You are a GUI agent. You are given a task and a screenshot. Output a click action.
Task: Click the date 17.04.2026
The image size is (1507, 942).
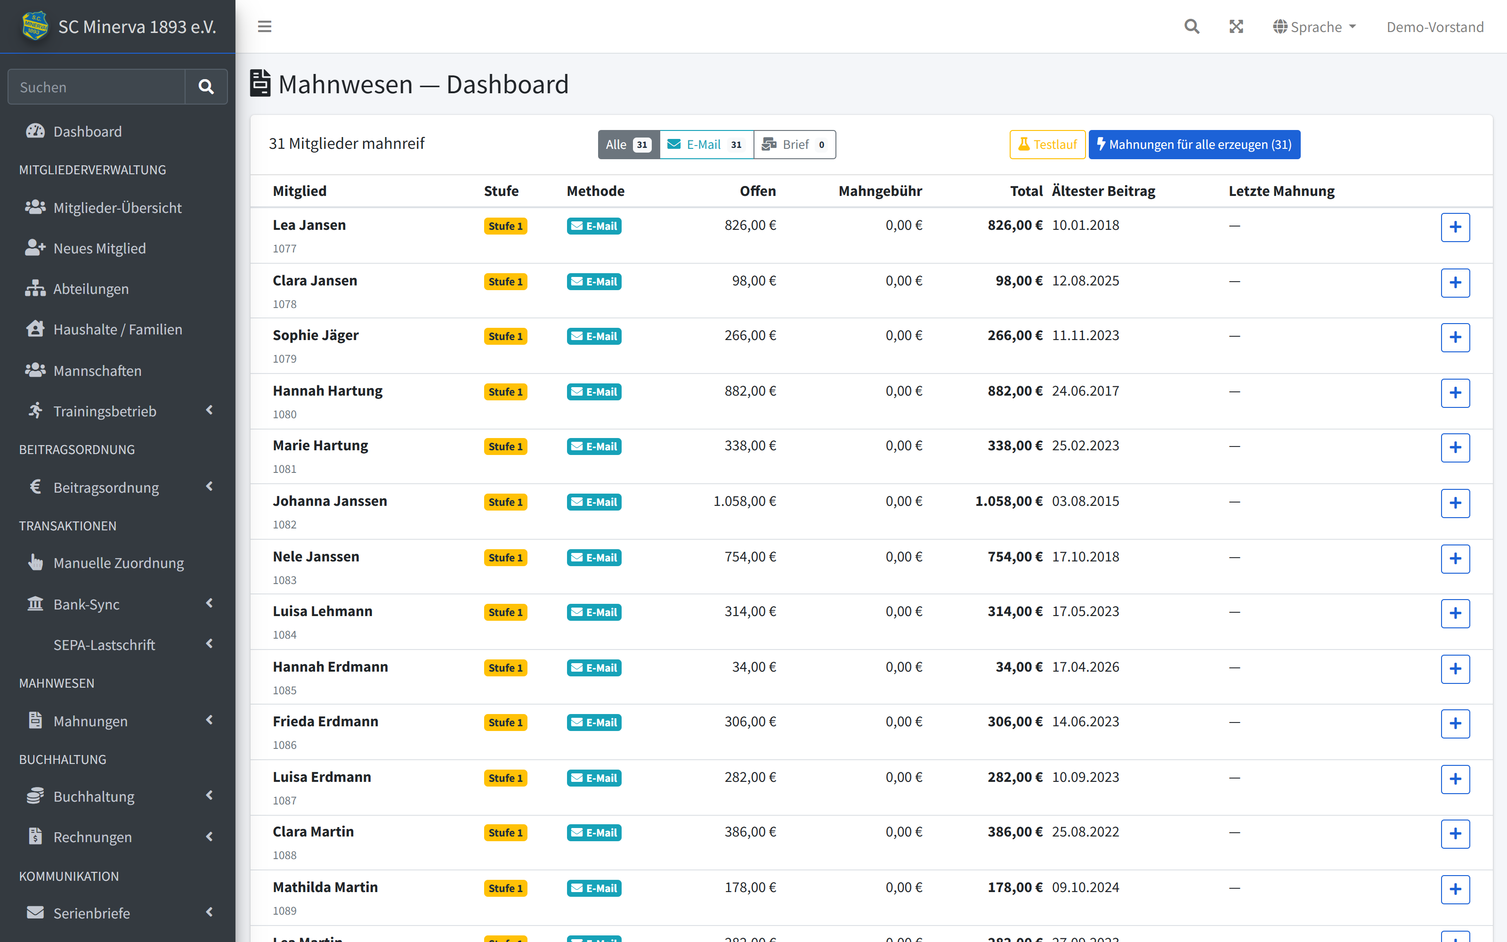tap(1085, 666)
